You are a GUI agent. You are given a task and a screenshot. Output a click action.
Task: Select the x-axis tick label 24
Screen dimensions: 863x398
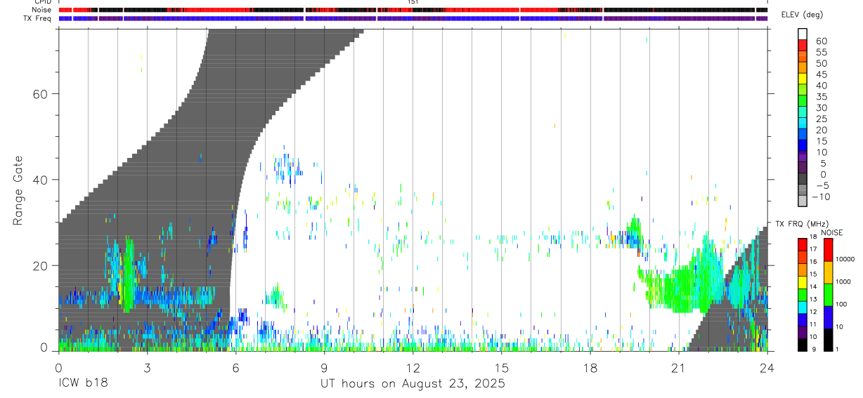coord(767,368)
